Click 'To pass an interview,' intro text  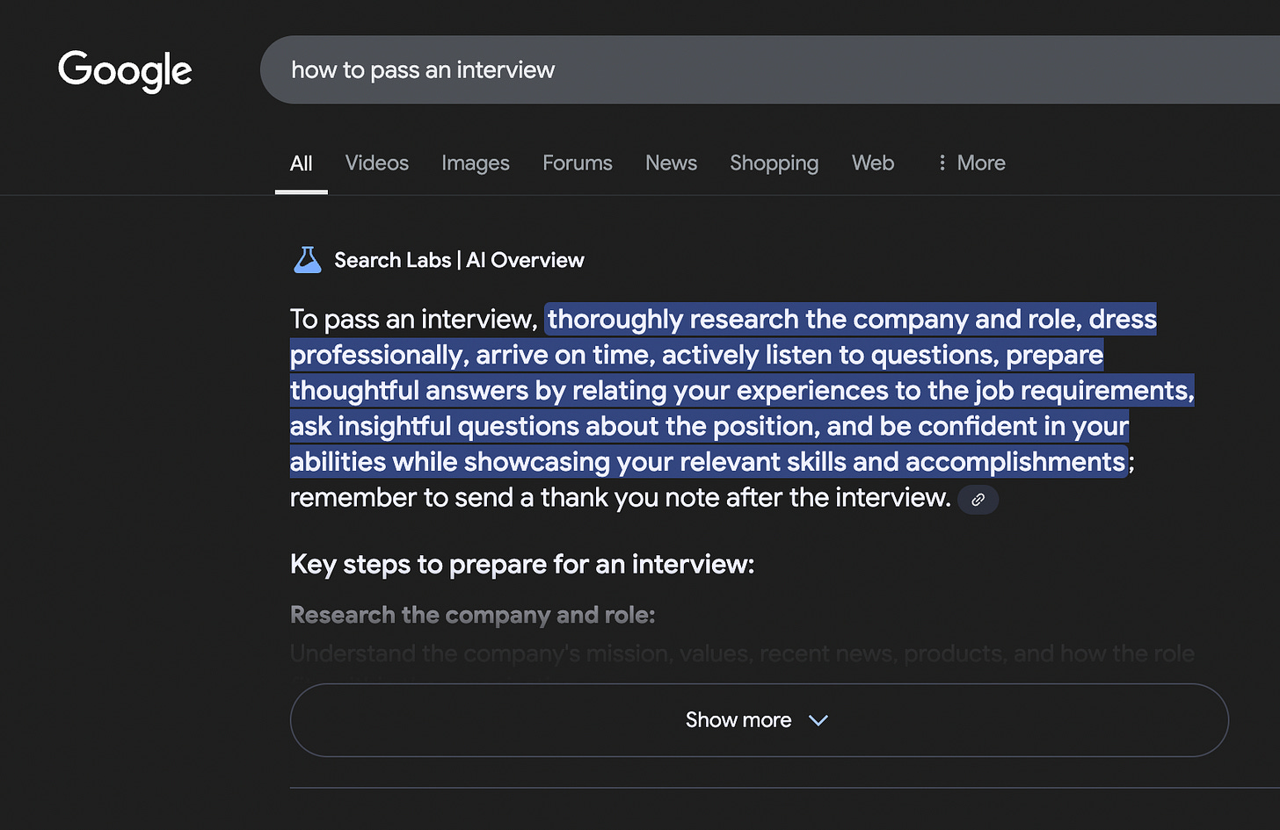(x=414, y=319)
